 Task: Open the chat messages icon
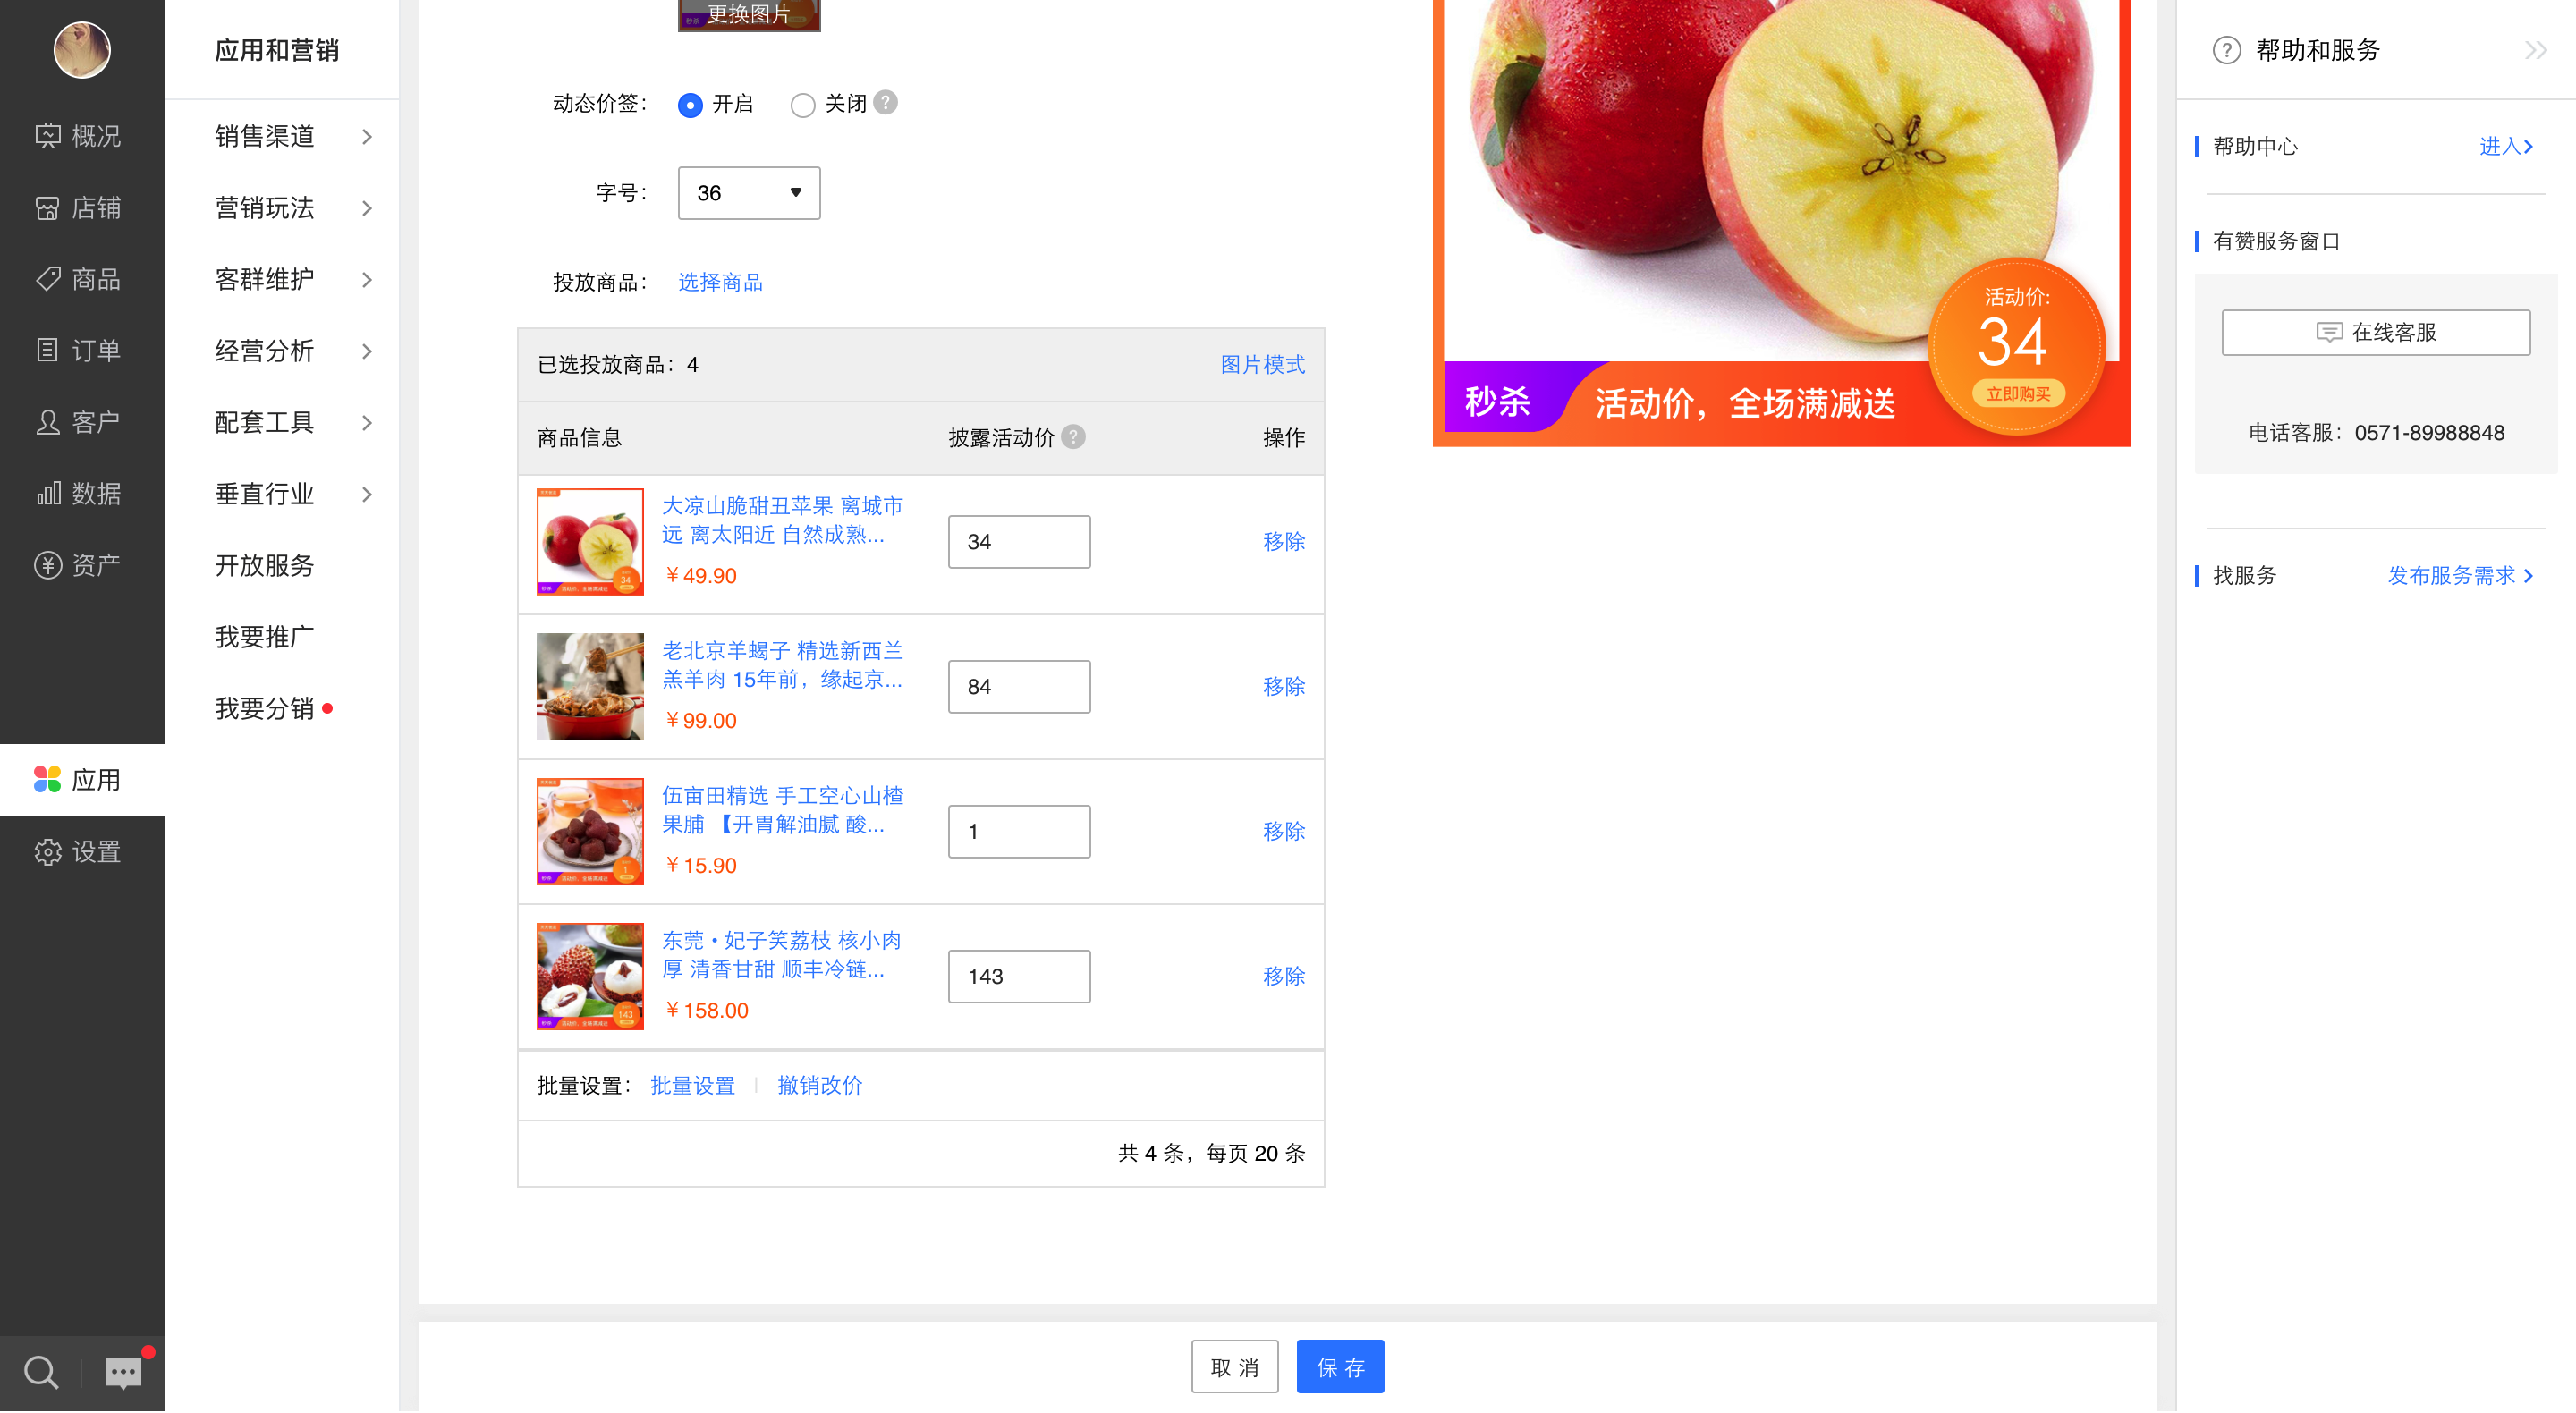coord(124,1372)
